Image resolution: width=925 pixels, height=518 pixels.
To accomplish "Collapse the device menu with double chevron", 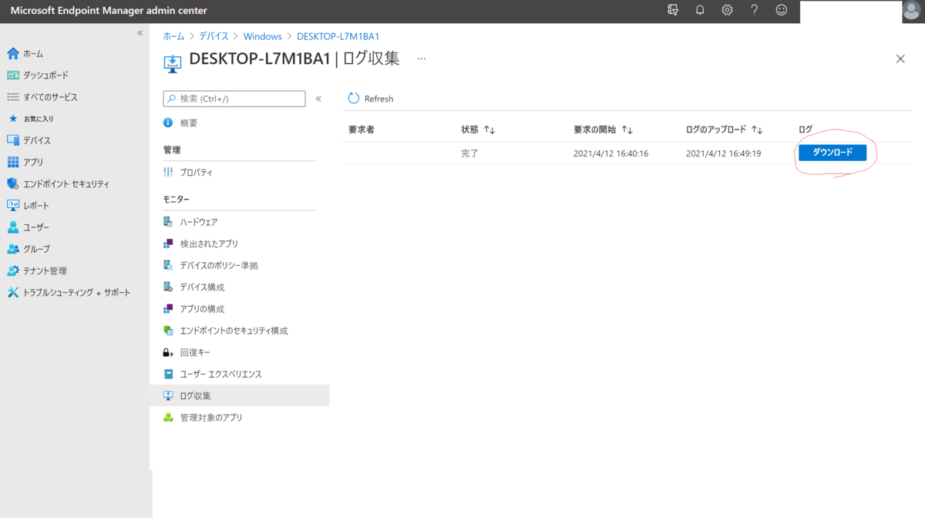I will (318, 99).
